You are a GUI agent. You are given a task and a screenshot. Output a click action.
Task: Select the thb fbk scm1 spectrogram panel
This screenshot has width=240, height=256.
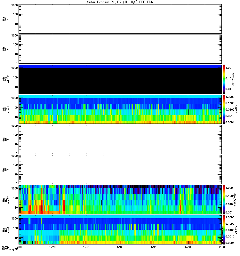click(120, 109)
